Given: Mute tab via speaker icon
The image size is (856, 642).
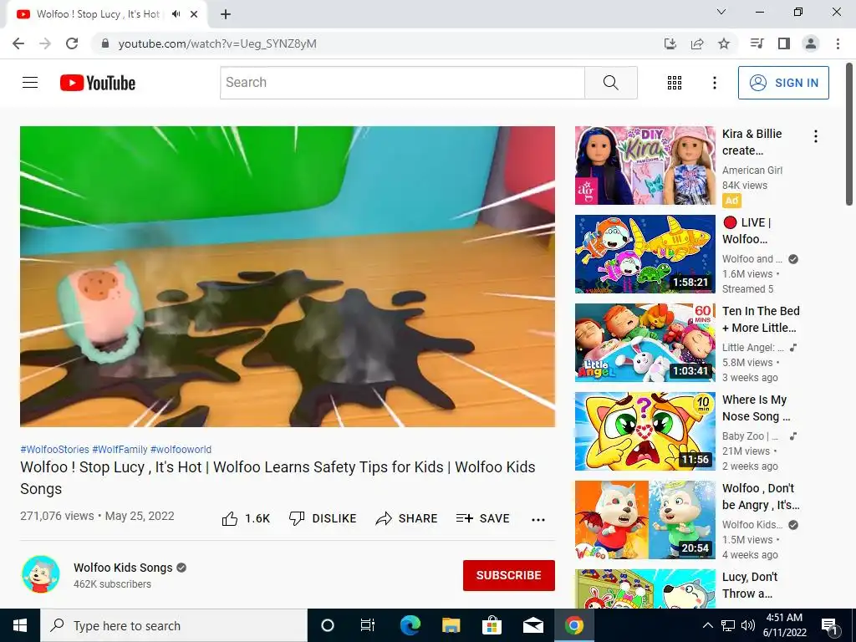Looking at the screenshot, I should 176,14.
